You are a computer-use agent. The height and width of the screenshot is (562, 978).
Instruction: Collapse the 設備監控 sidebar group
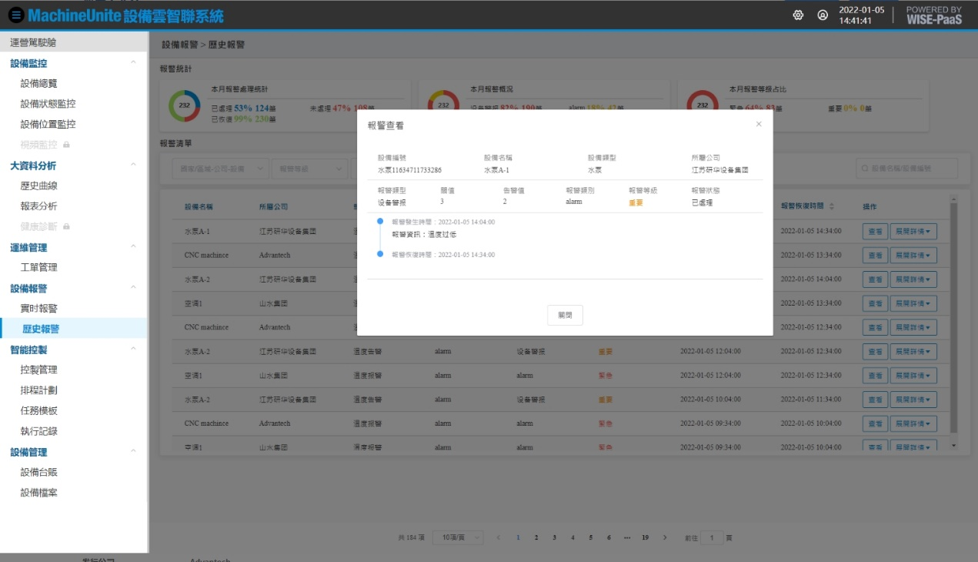133,63
